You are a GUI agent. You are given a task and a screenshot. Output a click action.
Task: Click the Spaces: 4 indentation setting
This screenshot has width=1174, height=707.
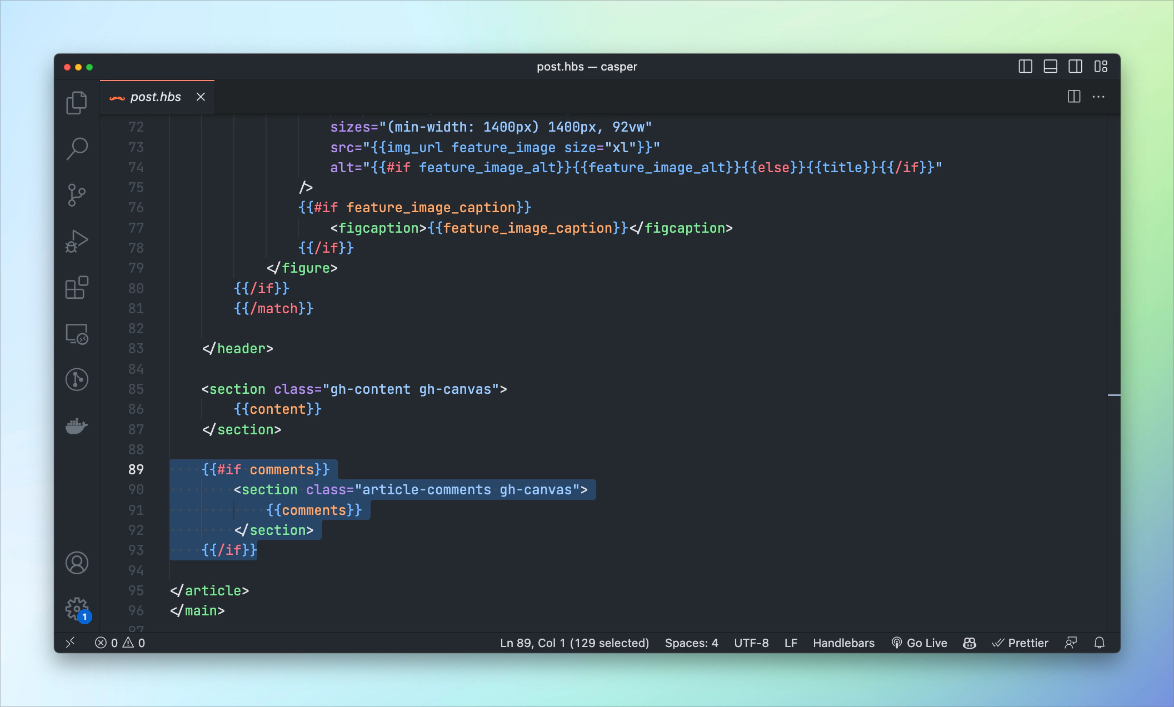[691, 643]
